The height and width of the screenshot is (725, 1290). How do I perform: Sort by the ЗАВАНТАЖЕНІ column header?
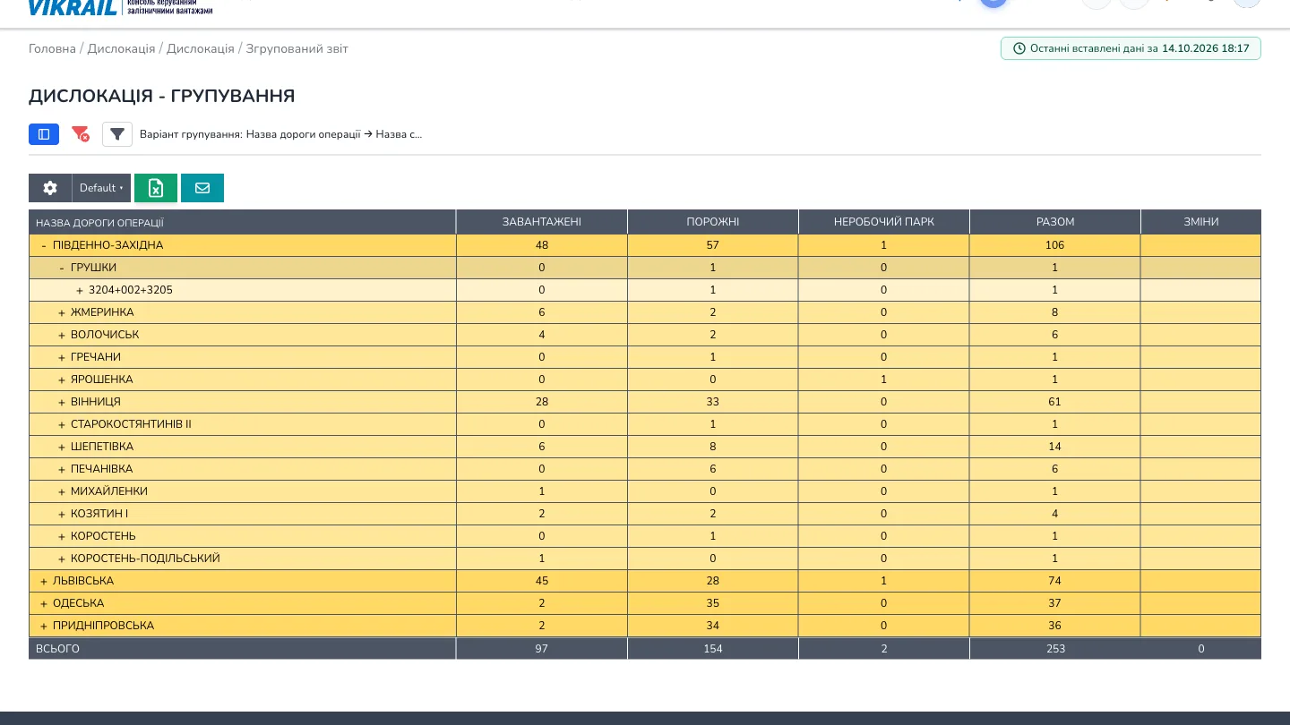click(542, 222)
